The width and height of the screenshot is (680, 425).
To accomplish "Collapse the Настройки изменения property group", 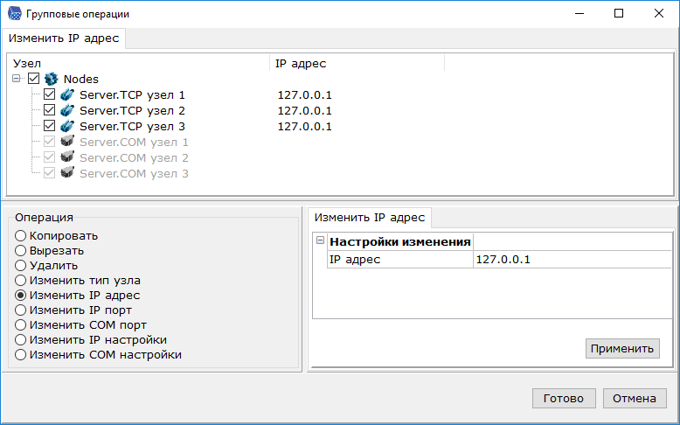I will (x=320, y=241).
